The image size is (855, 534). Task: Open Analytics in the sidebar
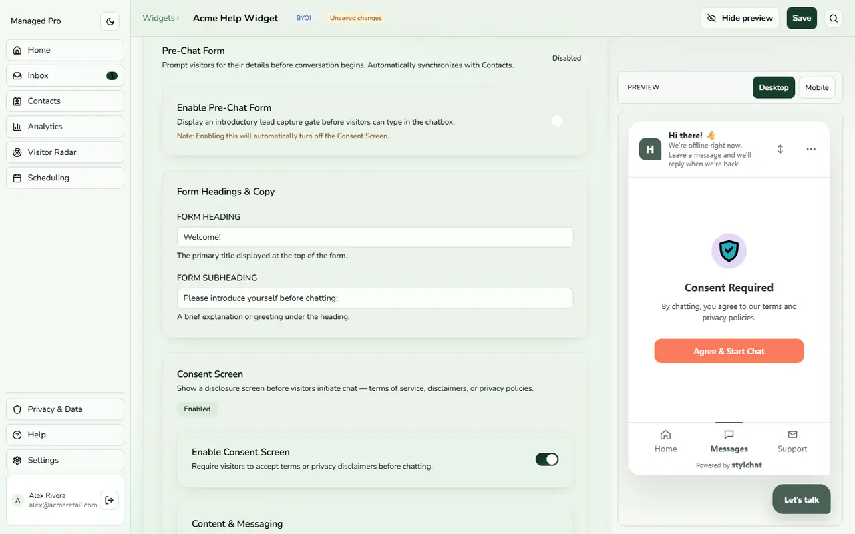pos(65,126)
